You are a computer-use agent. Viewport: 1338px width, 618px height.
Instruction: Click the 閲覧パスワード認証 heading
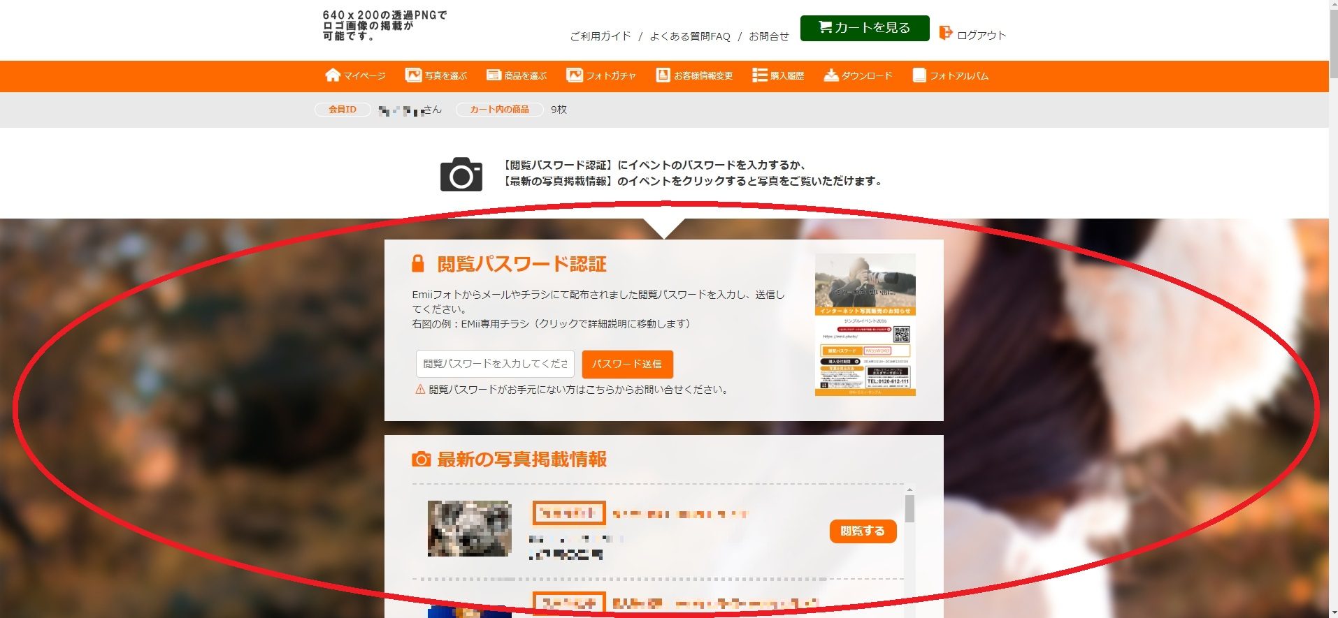click(521, 264)
